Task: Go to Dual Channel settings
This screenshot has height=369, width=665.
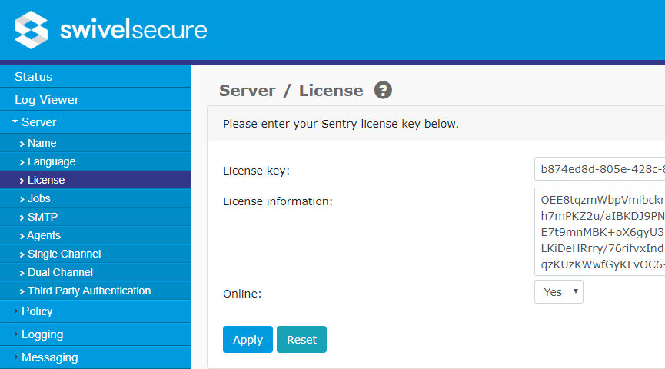Action: click(95, 272)
